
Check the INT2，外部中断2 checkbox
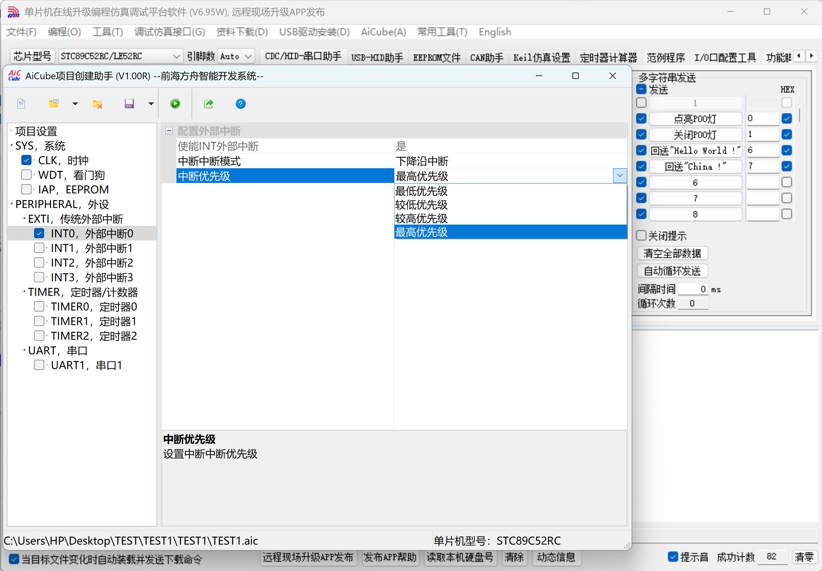[39, 263]
